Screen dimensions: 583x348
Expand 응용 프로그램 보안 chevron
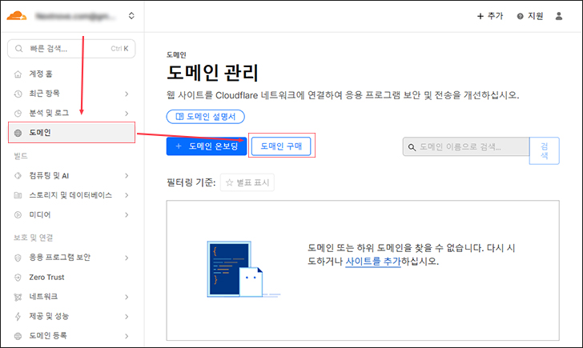(x=127, y=258)
